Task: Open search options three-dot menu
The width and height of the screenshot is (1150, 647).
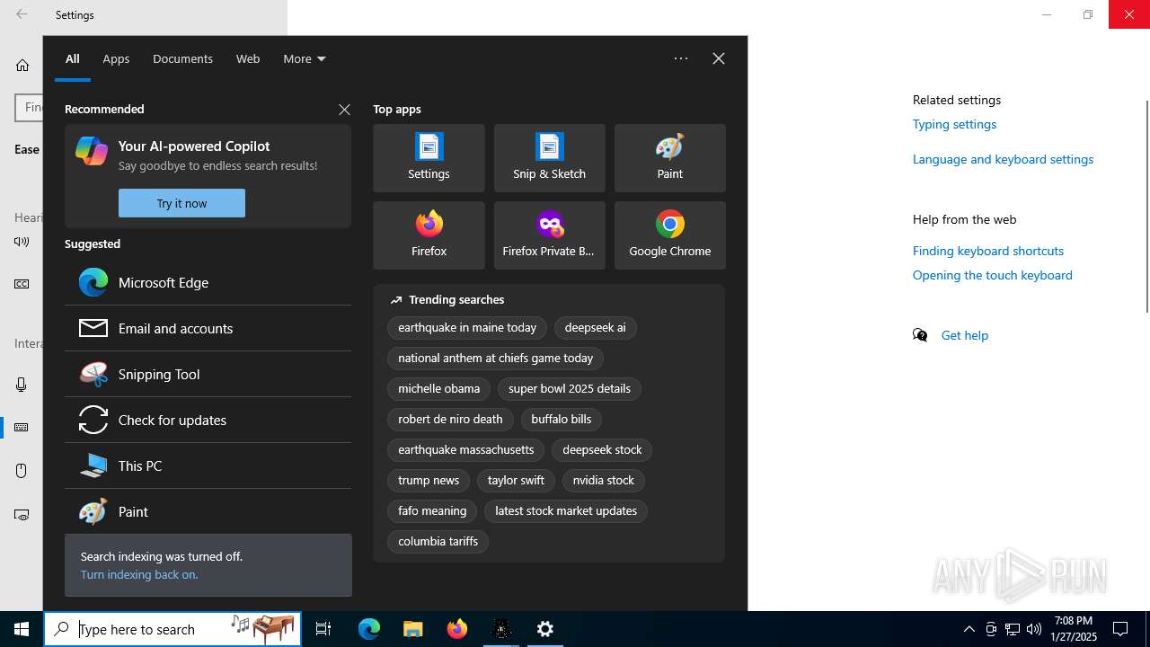Action: coord(681,58)
